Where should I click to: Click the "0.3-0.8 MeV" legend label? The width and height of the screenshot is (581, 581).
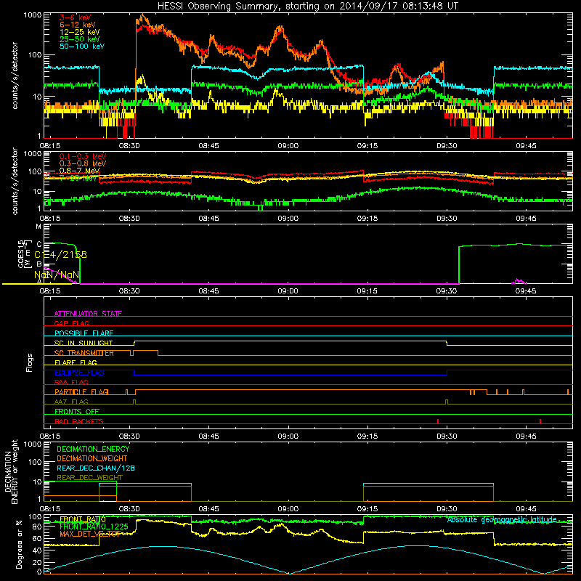tap(83, 163)
